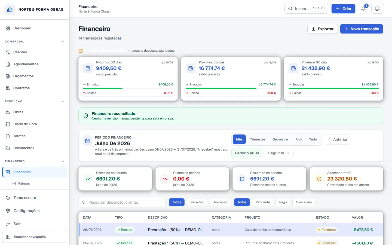The image size is (392, 245).
Task: Click the Entradas progress bar in 30 dias card
Action: (x=128, y=88)
